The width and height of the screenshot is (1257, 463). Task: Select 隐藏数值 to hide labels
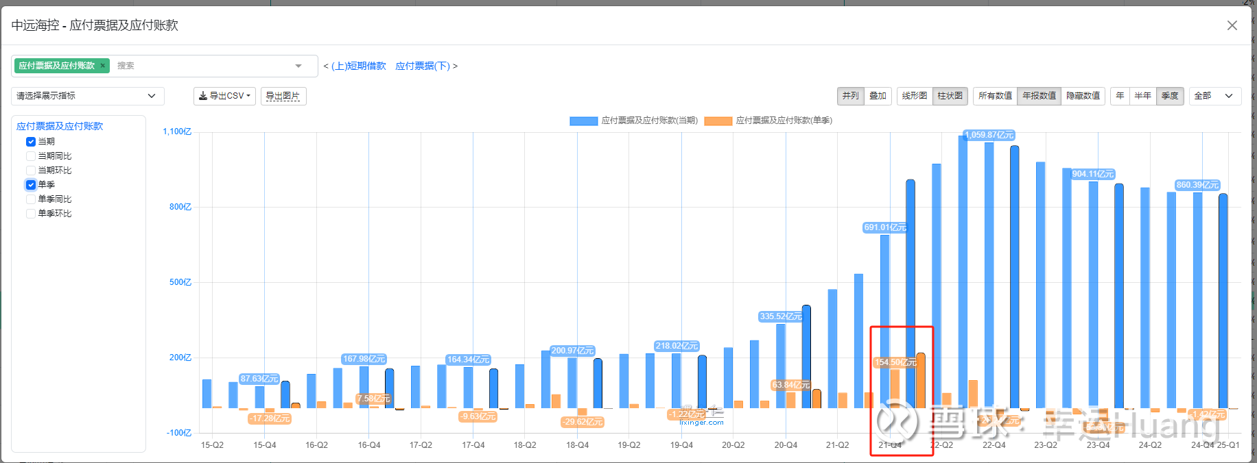click(1083, 96)
